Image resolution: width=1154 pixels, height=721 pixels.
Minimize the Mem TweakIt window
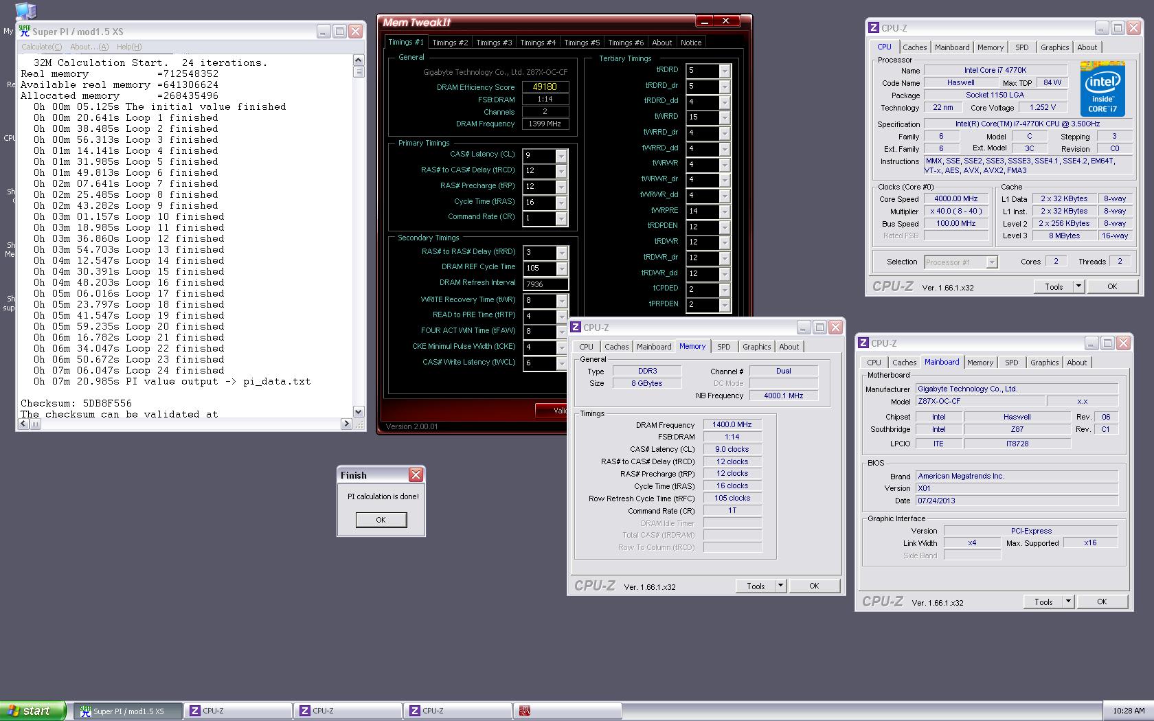(x=704, y=21)
